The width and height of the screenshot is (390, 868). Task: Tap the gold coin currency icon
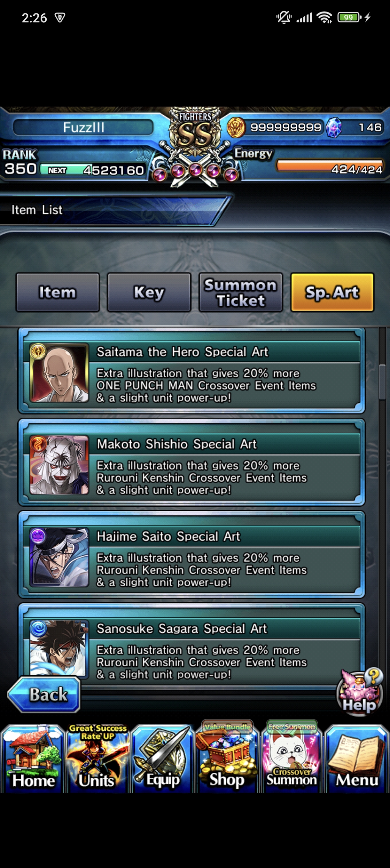(236, 127)
